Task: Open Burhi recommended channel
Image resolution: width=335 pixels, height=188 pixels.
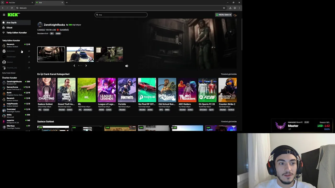Action: tap(16, 94)
